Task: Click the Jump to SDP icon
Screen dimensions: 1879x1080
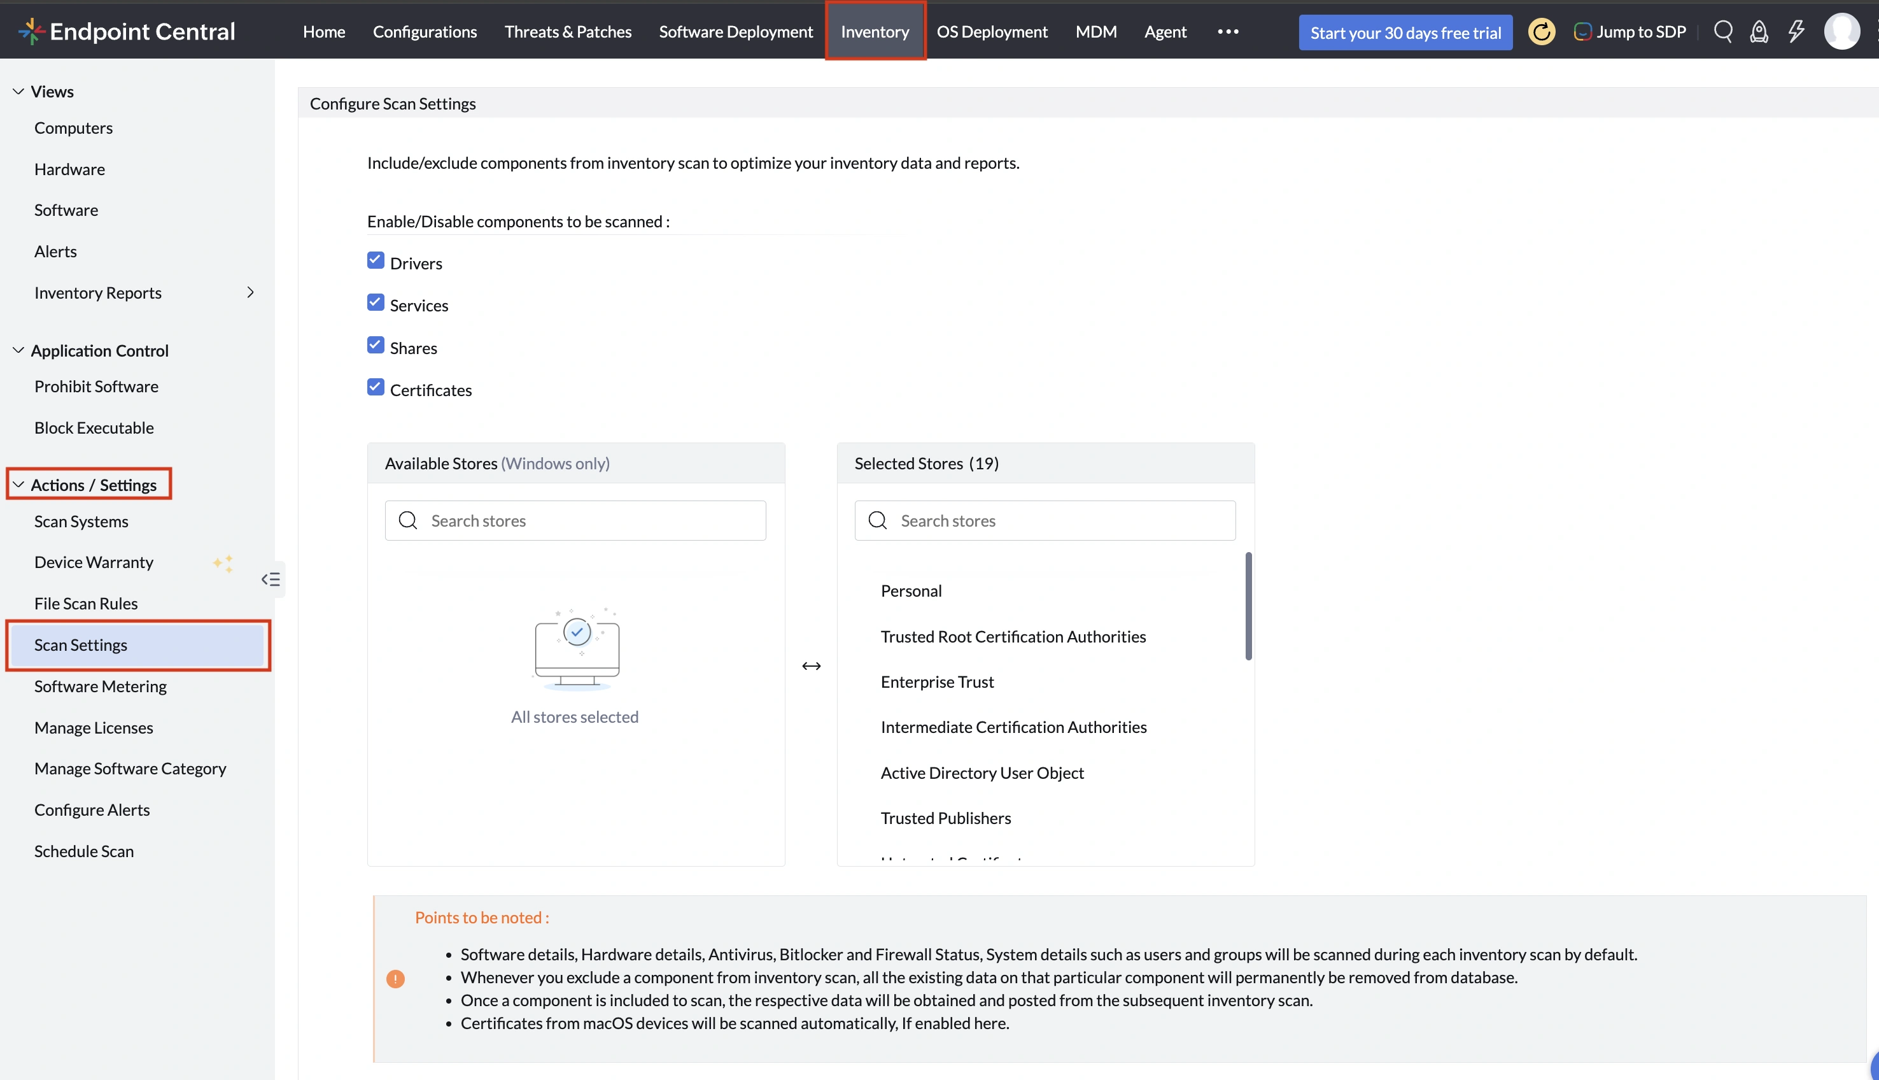Action: pos(1582,32)
